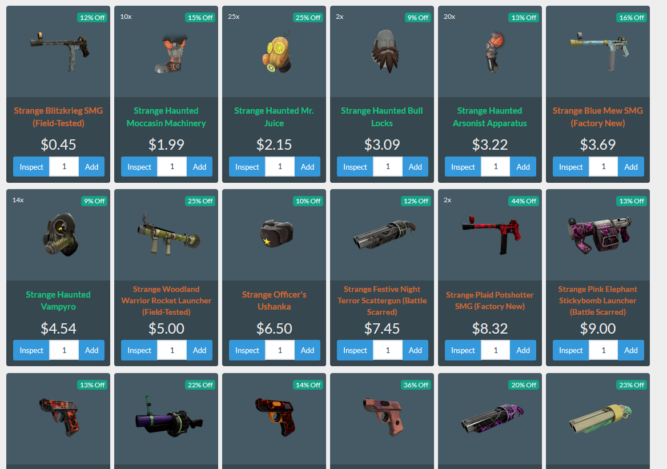667x469 pixels.
Task: Inspect the Strange Blue Mew SMG
Action: click(x=570, y=167)
